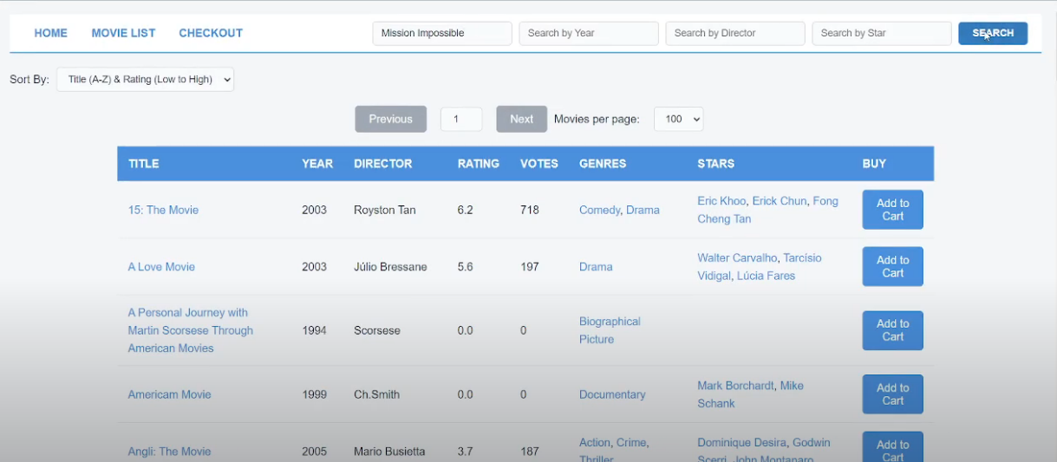Open star Dominique Desira

click(741, 443)
